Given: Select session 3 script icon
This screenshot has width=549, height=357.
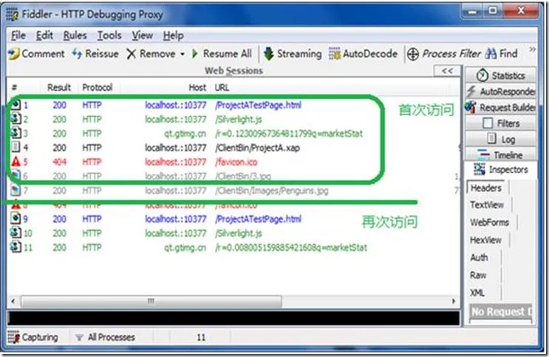Looking at the screenshot, I should [x=16, y=133].
